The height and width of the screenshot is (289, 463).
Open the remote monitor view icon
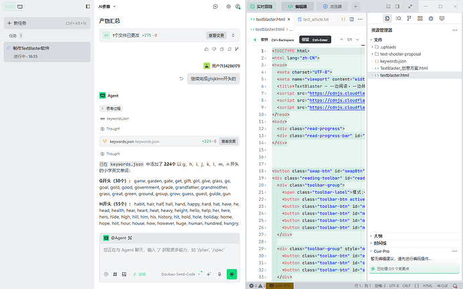pyautogui.click(x=442, y=18)
